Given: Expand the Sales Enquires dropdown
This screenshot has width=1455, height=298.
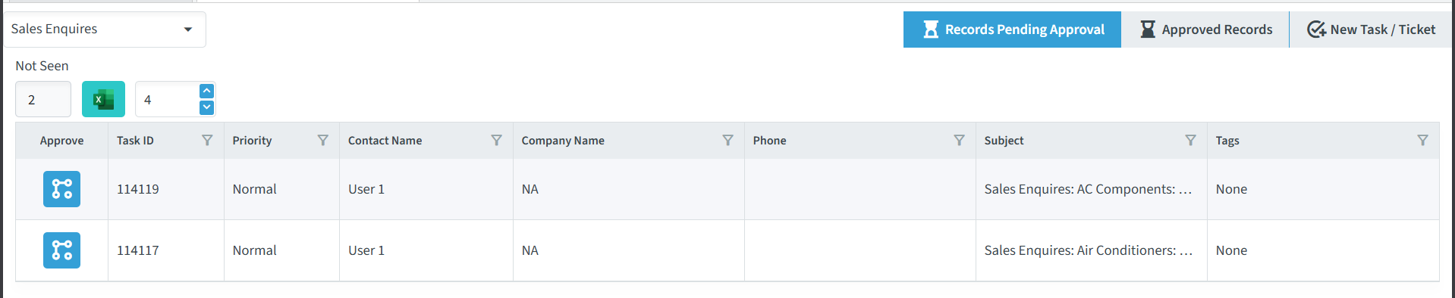Looking at the screenshot, I should [x=104, y=29].
